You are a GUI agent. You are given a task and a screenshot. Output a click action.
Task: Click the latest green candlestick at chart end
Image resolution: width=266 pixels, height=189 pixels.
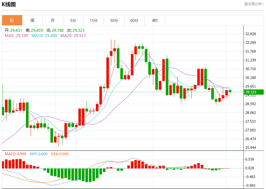click(x=230, y=91)
